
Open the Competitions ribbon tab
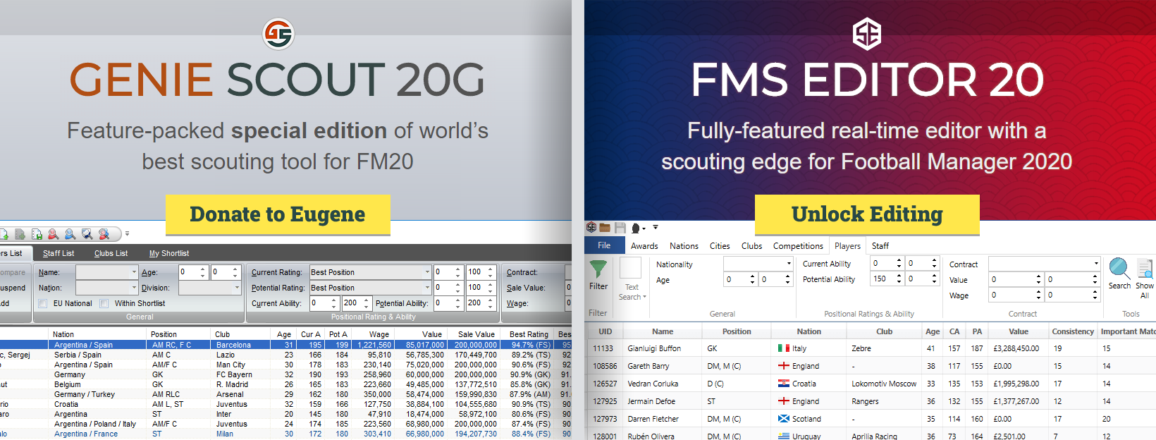[x=798, y=246]
